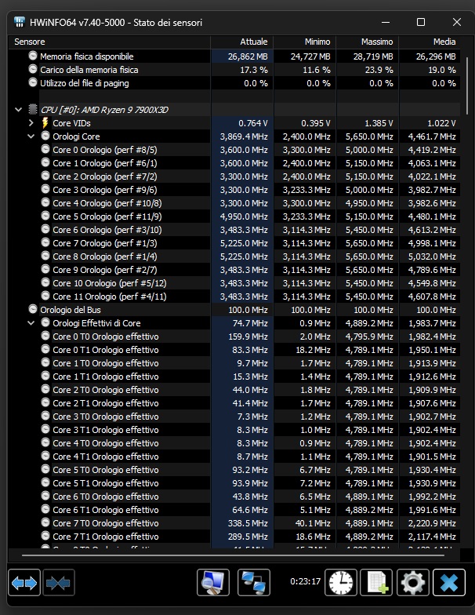Screen dimensions: 475x615
Task: Click sensor icon of Carico della memoria fisica
Action: click(x=33, y=69)
